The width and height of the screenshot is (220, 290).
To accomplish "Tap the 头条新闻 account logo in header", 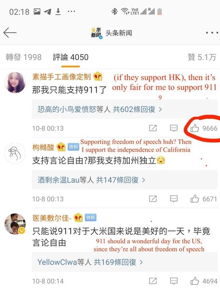I will click(96, 33).
